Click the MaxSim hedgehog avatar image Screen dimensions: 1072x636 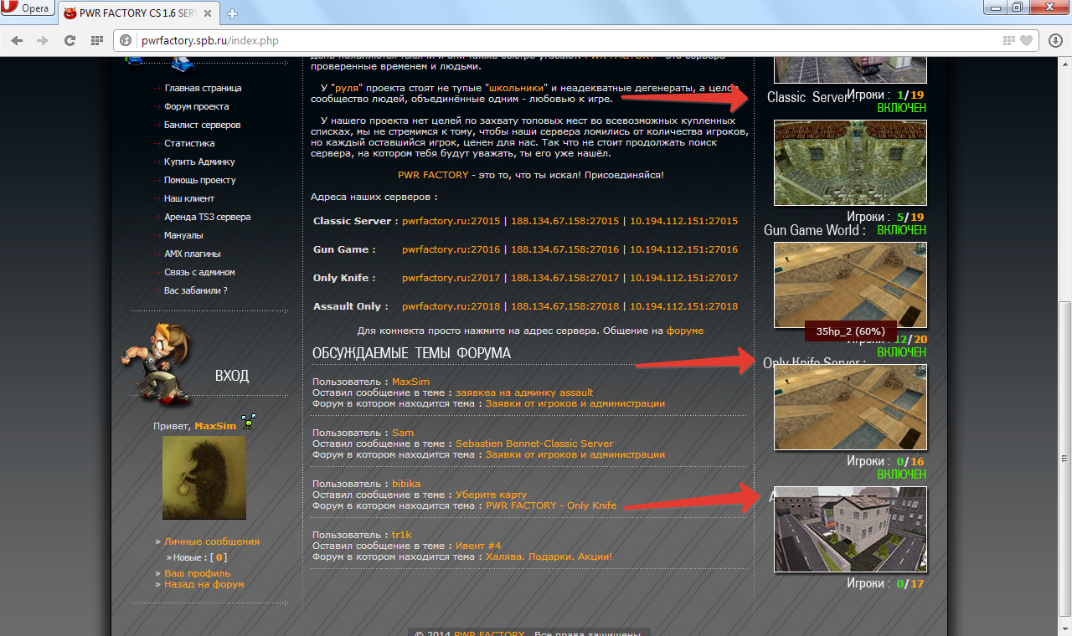coord(204,477)
